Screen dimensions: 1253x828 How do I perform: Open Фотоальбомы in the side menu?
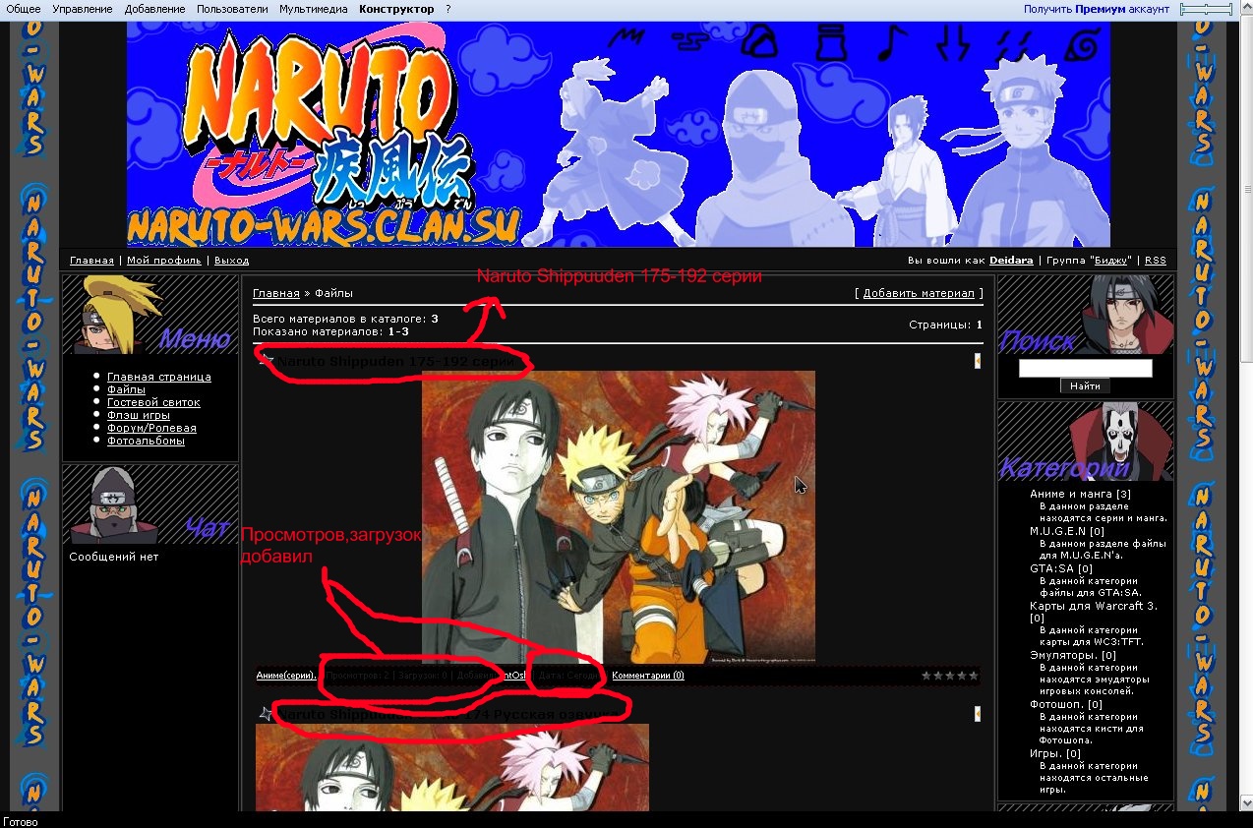(146, 441)
